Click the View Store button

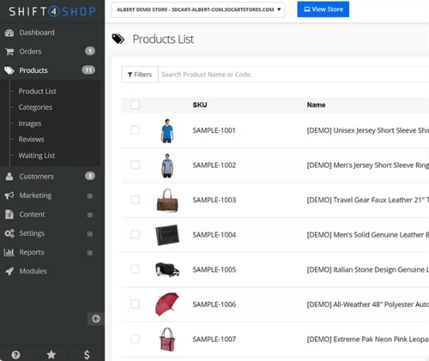[323, 9]
